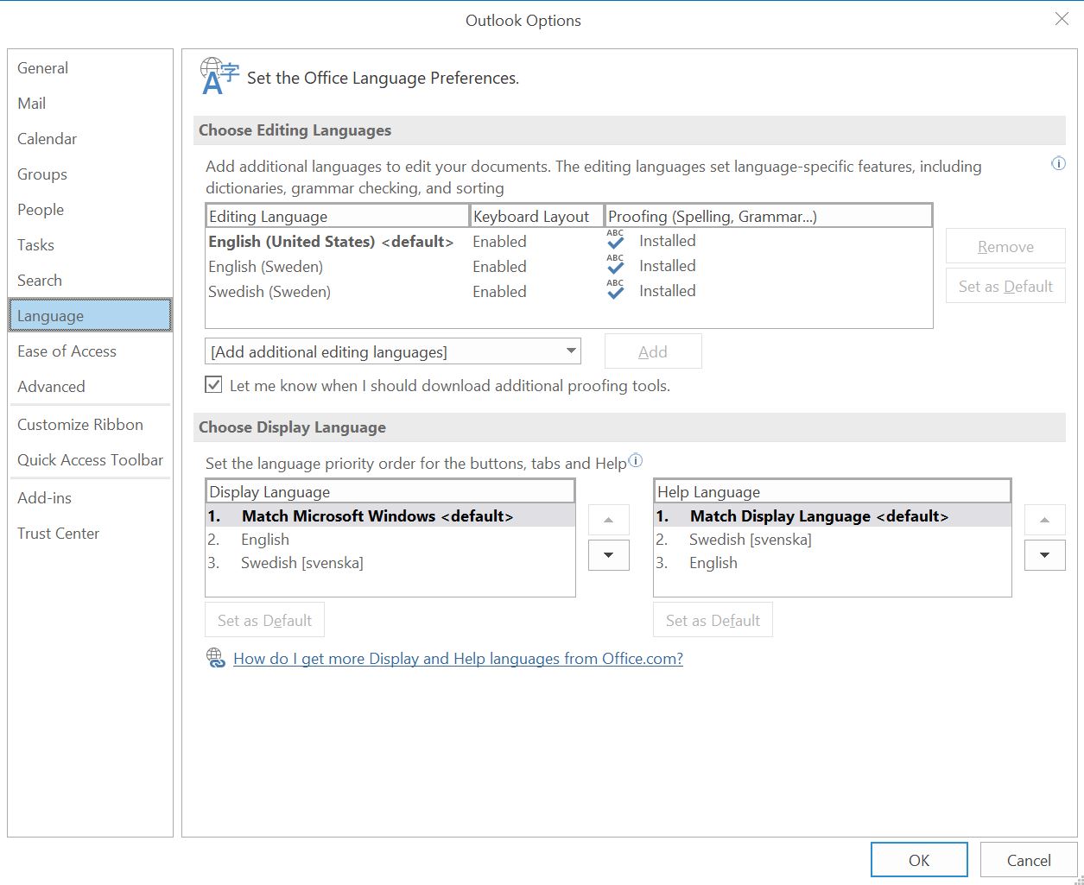Click the proofing ABC checkmark for English (United States)

click(615, 240)
